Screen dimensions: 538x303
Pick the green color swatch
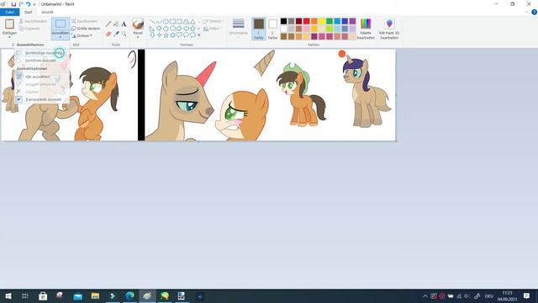330,21
